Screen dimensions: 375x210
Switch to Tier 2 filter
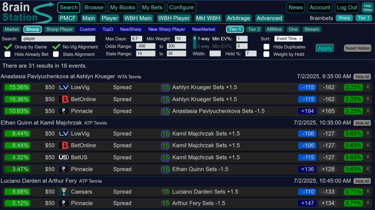tap(254, 29)
